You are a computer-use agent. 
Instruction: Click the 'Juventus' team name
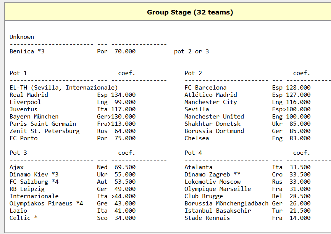[x=23, y=109]
